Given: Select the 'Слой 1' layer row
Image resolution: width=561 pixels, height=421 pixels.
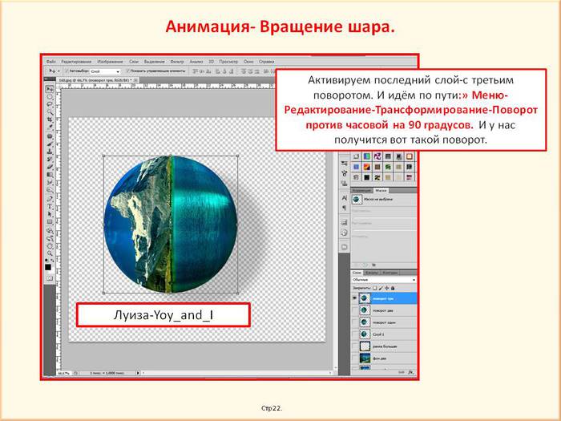Looking at the screenshot, I should pyautogui.click(x=384, y=334).
